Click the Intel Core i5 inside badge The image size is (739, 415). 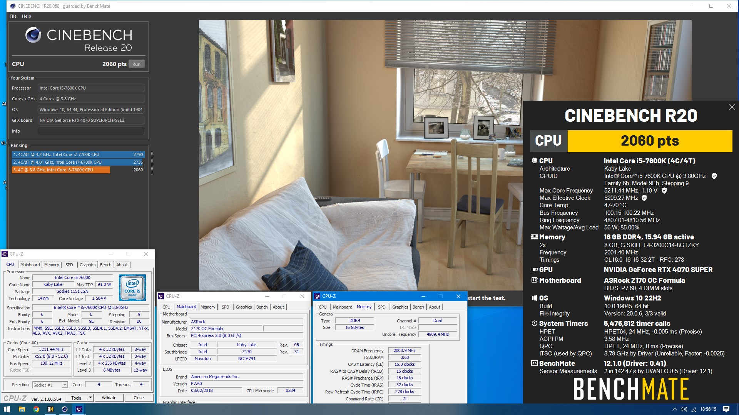tap(132, 288)
